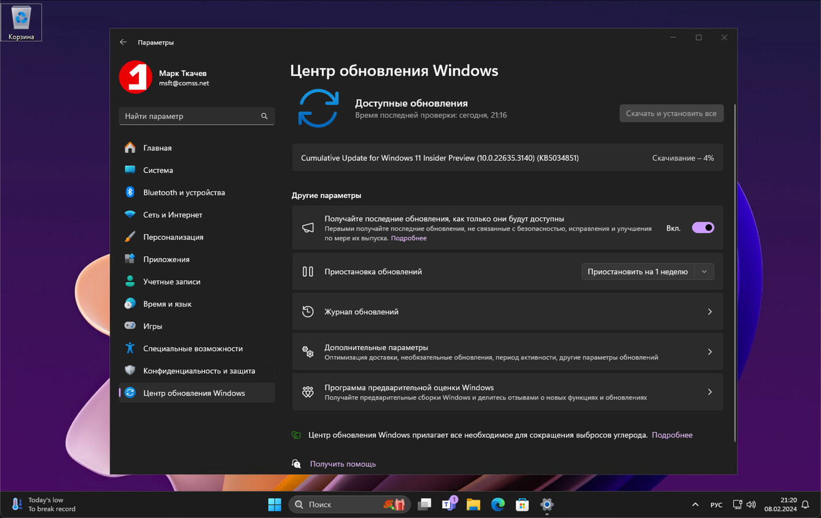This screenshot has width=821, height=518.
Task: Click the Получить помощь help icon
Action: point(296,464)
